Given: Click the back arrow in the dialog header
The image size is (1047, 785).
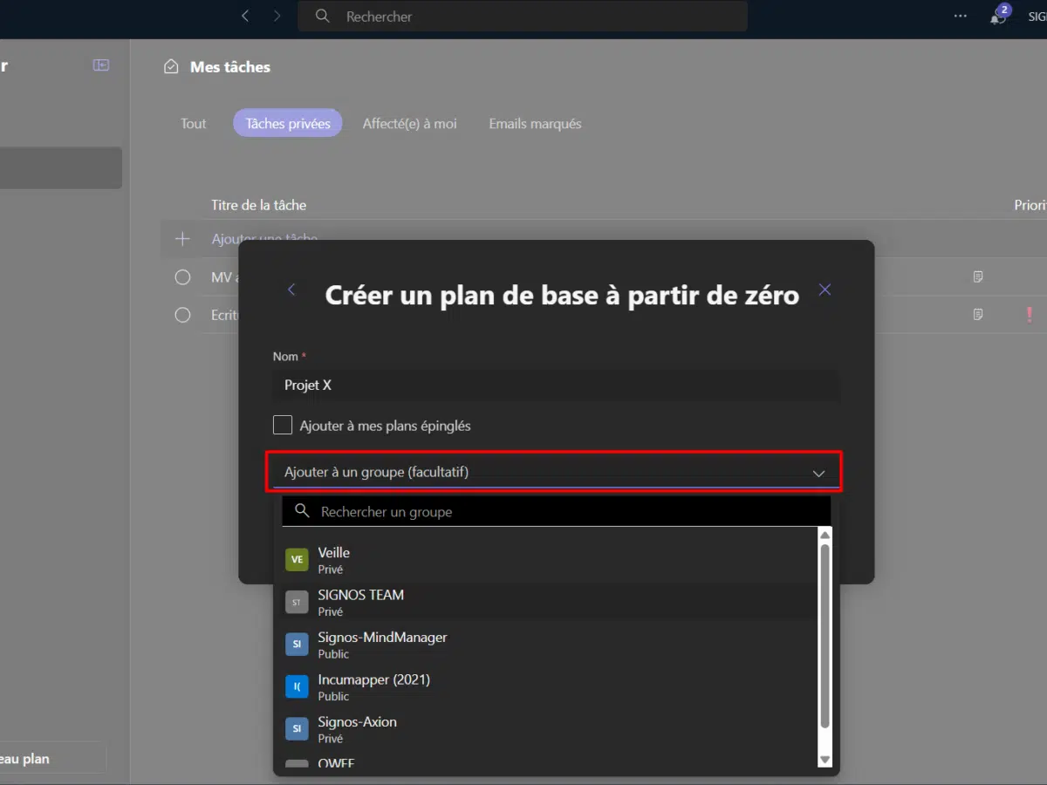Looking at the screenshot, I should pos(291,290).
